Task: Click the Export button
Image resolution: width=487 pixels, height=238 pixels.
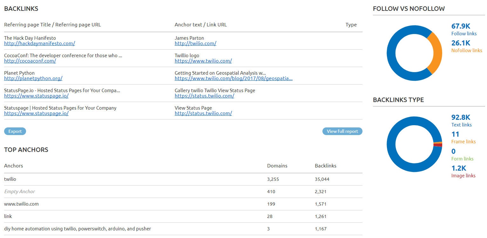Action: [15, 131]
